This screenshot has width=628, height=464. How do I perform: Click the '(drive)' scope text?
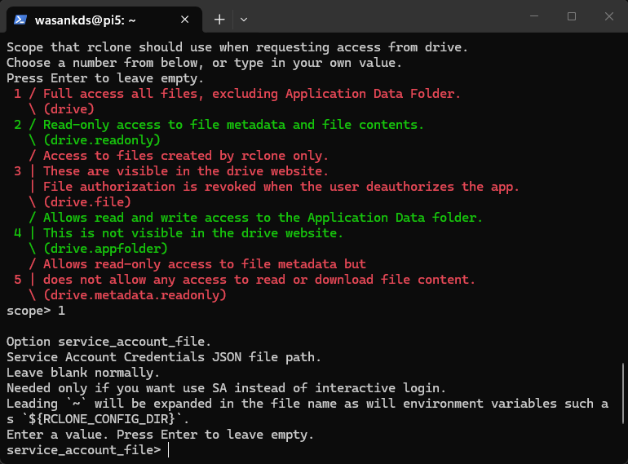point(69,109)
